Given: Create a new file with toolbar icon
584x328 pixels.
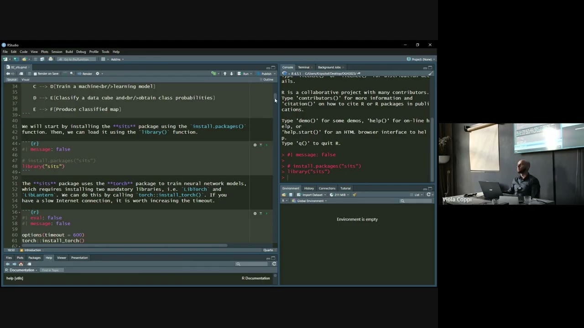Looking at the screenshot, I should click(5, 59).
